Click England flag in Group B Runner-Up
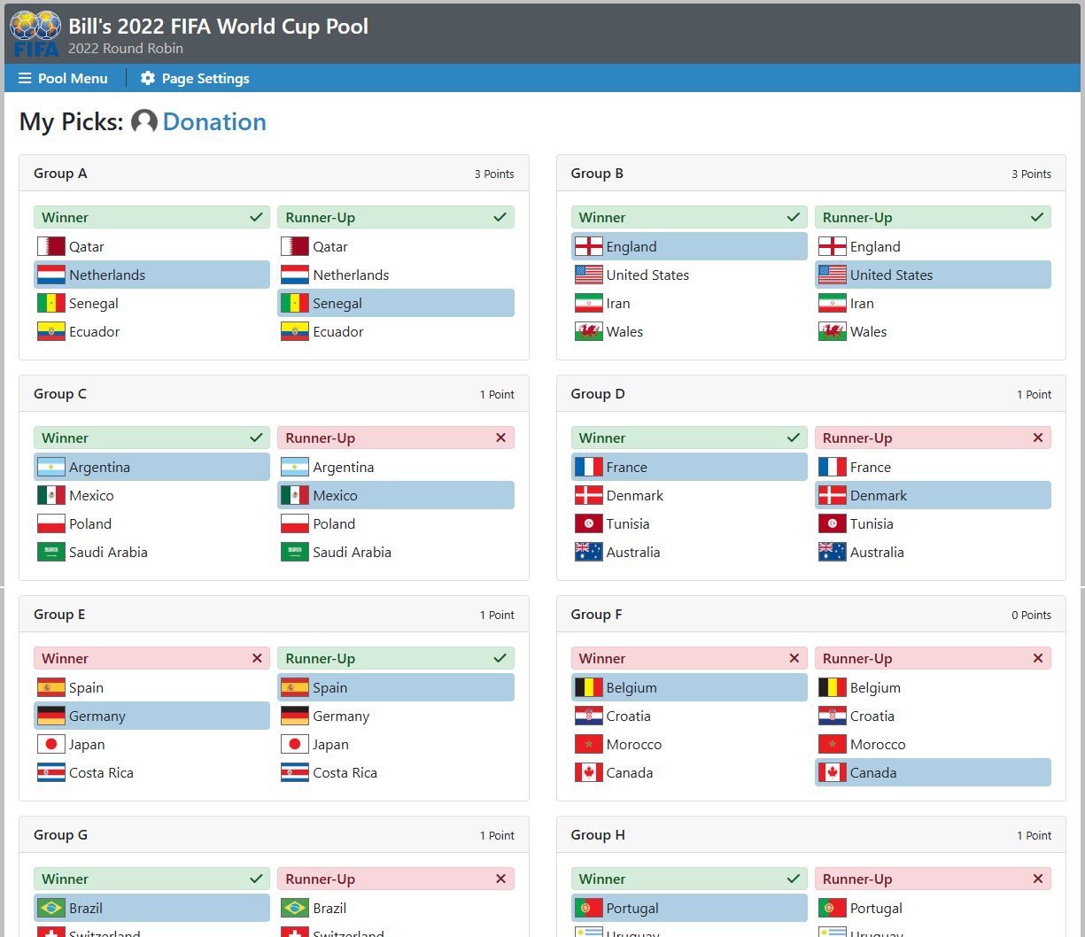Screen dimensions: 1085x937 tap(833, 246)
